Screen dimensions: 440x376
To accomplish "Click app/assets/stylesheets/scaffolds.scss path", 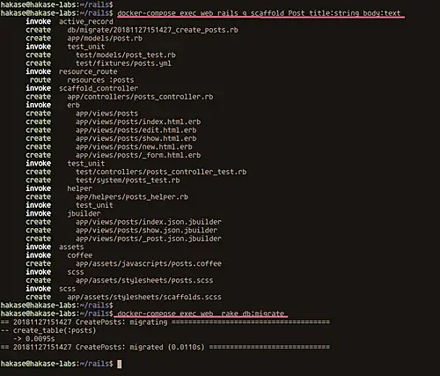I will tap(144, 297).
